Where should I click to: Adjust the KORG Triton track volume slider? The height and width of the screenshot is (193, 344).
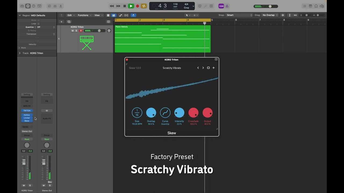[95, 31]
